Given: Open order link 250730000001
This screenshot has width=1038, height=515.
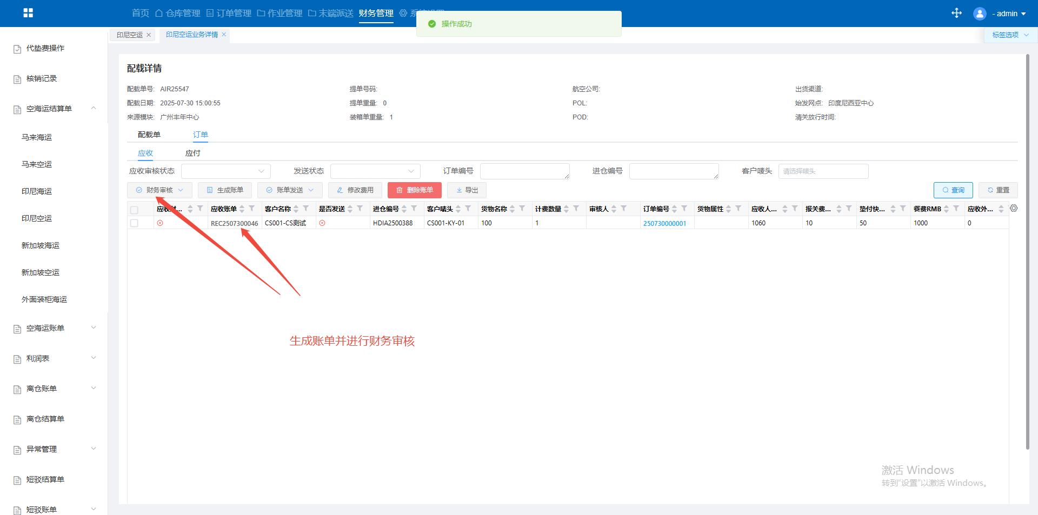Looking at the screenshot, I should (664, 224).
